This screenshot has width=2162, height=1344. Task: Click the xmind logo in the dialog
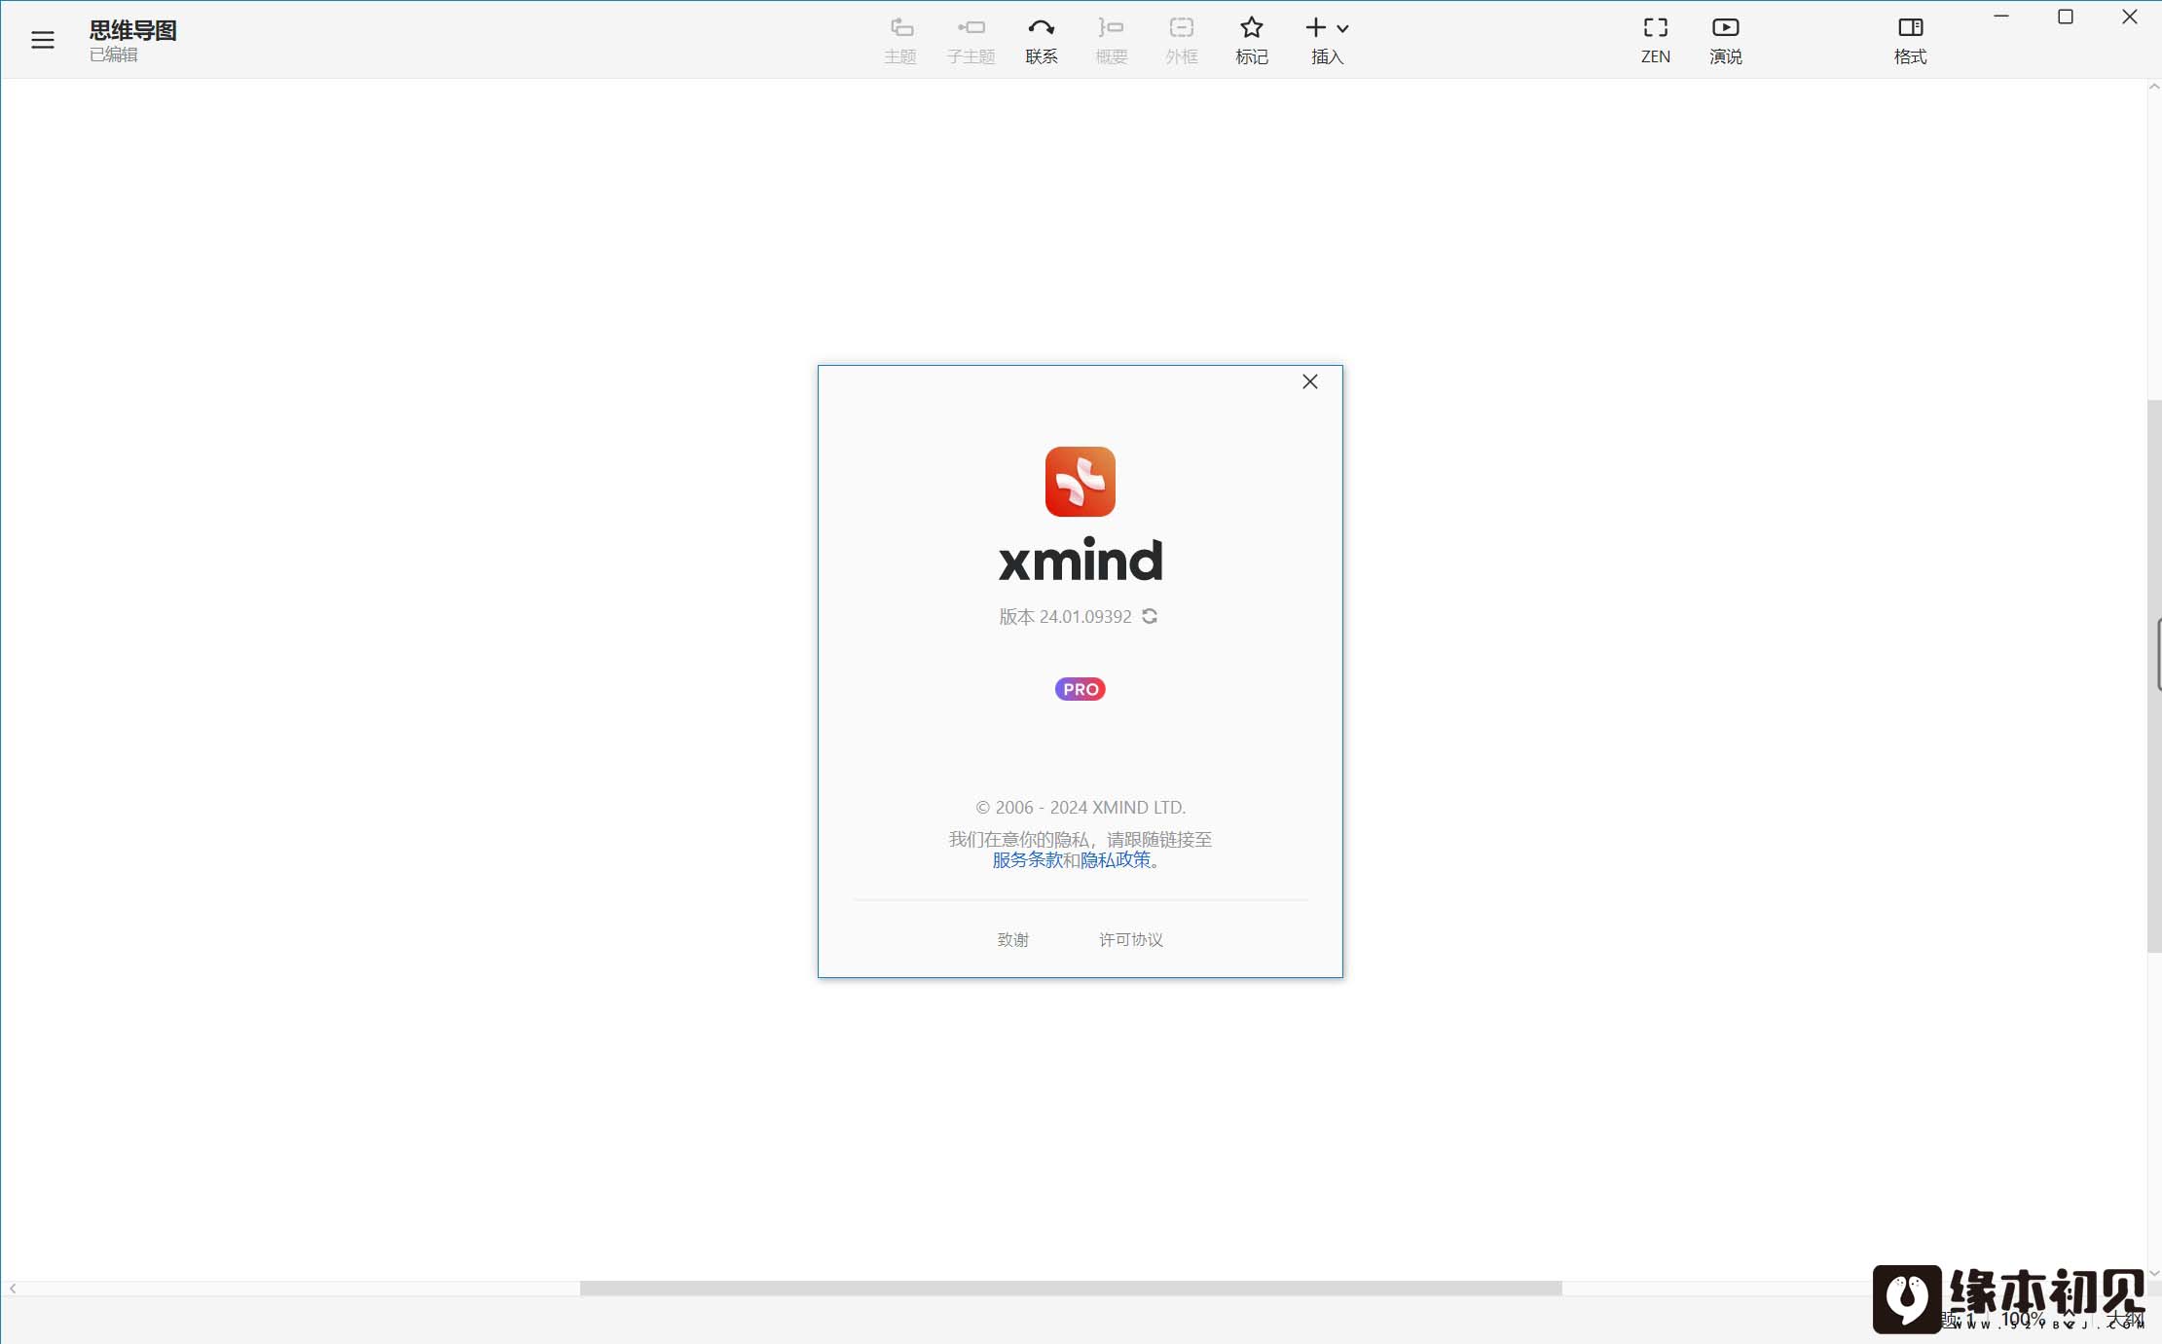[x=1081, y=482]
